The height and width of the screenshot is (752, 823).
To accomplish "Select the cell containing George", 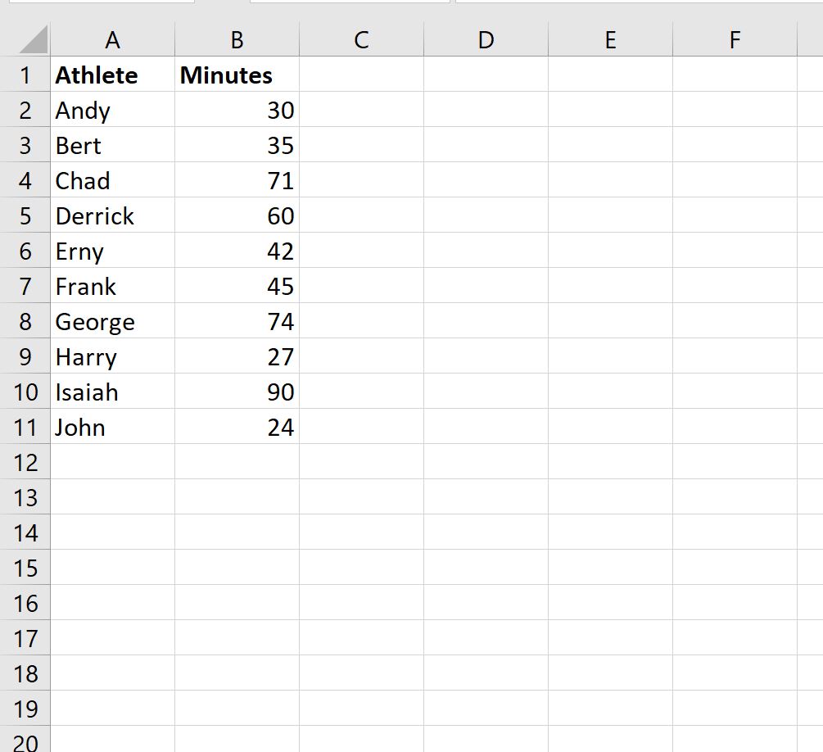I will (x=112, y=321).
